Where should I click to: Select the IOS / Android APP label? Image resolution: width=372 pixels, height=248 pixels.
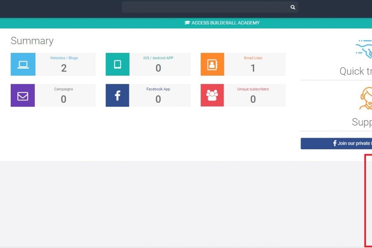pyautogui.click(x=158, y=58)
